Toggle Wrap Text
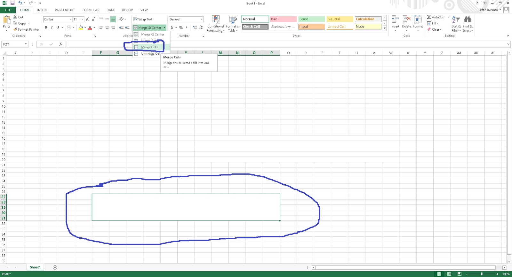 pyautogui.click(x=143, y=19)
